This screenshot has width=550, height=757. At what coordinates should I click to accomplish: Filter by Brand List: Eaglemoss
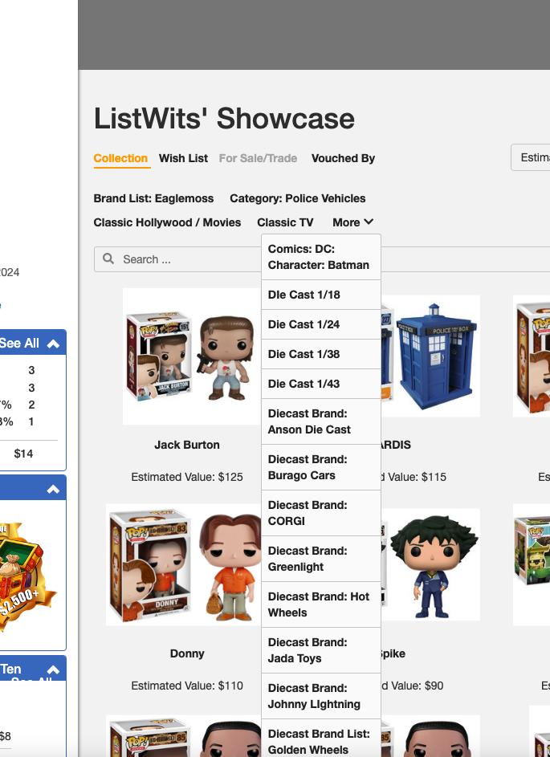coord(153,198)
